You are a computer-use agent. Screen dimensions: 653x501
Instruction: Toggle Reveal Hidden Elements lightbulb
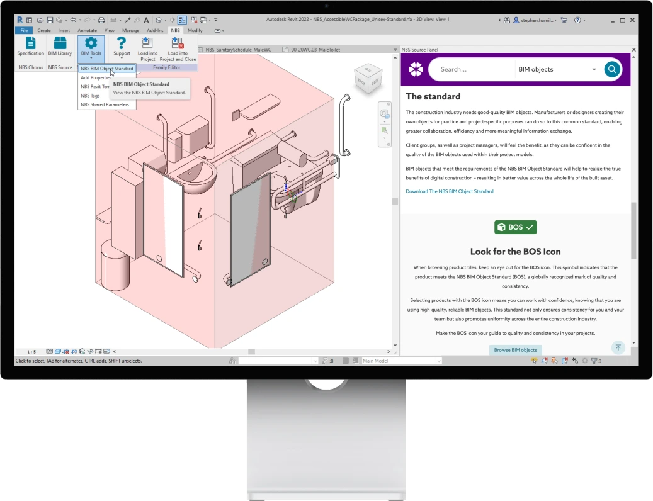pyautogui.click(x=106, y=351)
